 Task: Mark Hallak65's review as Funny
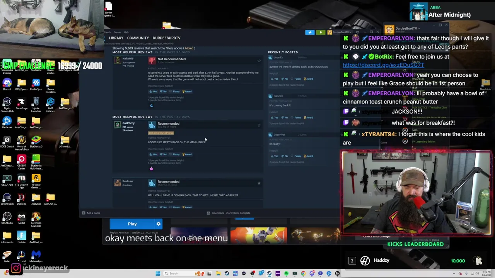[175, 92]
